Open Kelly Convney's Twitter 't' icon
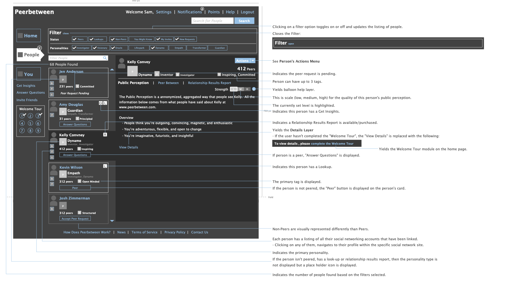The height and width of the screenshot is (295, 513). (52, 157)
